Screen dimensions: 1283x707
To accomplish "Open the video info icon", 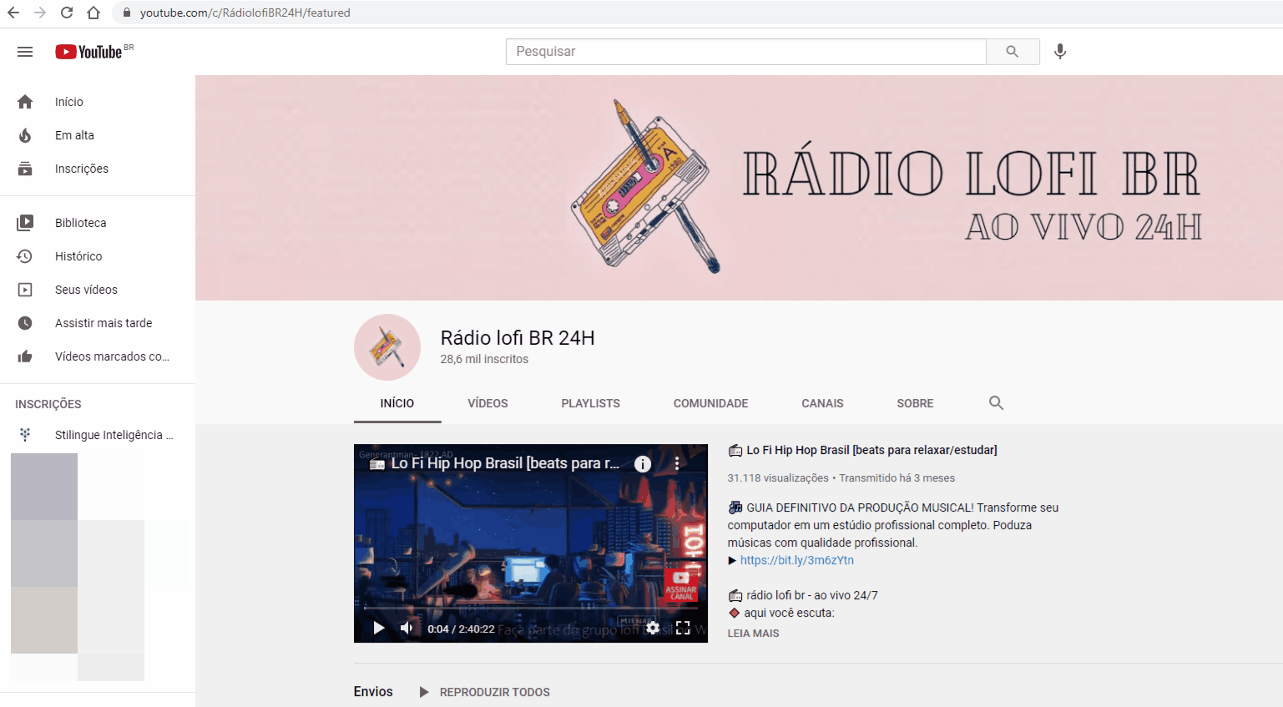I will click(642, 464).
